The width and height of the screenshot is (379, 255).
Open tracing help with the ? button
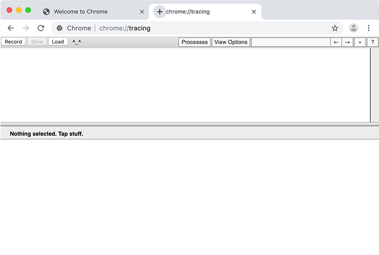(372, 42)
